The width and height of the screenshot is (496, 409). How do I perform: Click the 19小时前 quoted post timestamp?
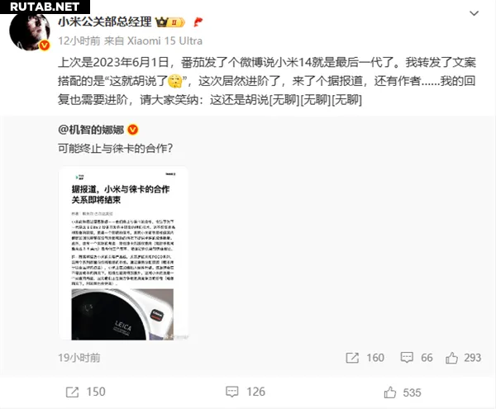point(79,358)
